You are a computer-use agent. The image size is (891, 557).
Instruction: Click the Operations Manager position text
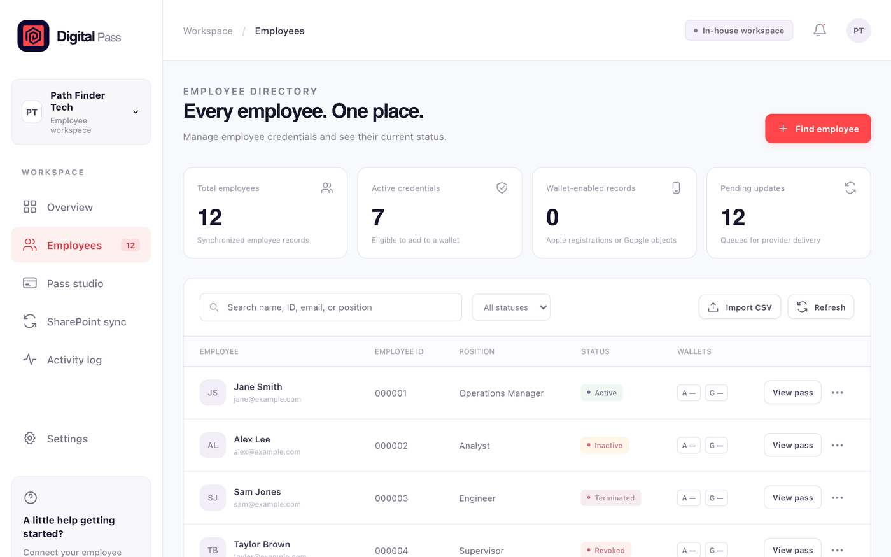[x=502, y=393]
